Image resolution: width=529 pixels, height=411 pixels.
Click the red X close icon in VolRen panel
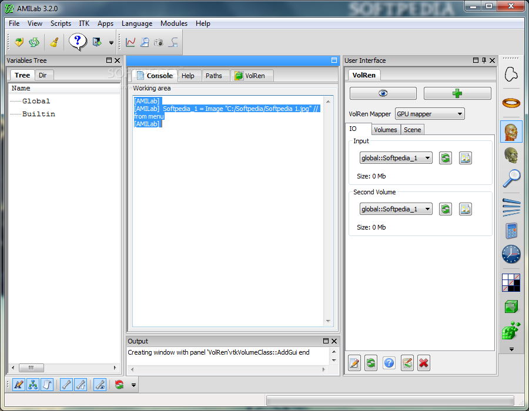(423, 363)
